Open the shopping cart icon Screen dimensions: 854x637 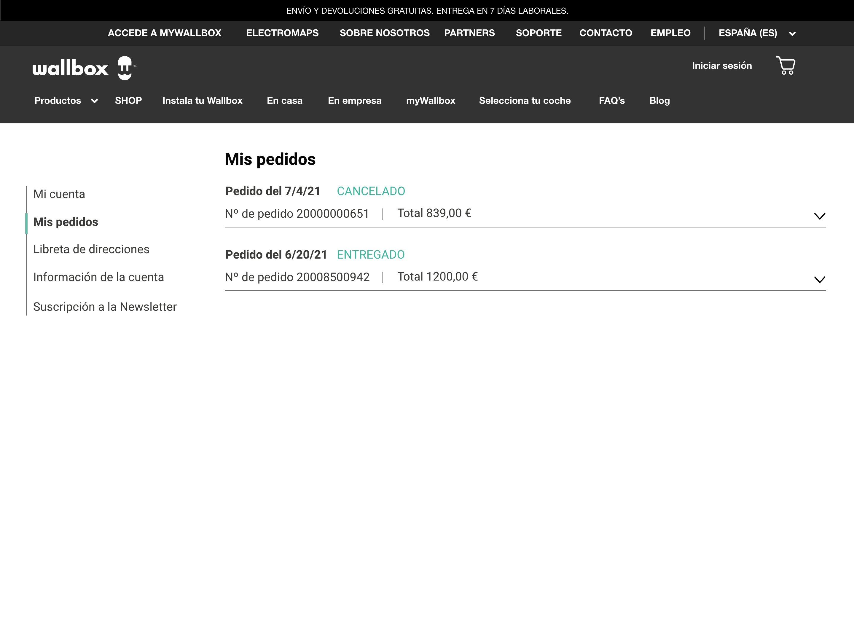(786, 66)
